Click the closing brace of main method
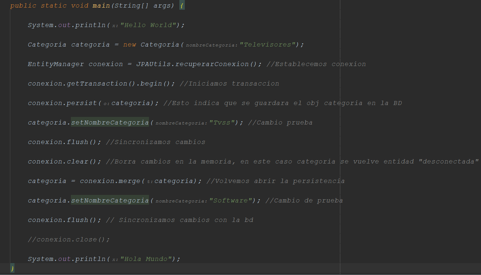 [12, 269]
